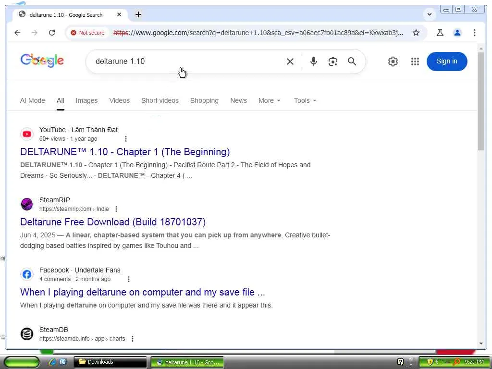Viewport: 492px width, 369px height.
Task: Open Google quick settings gear
Action: click(393, 61)
